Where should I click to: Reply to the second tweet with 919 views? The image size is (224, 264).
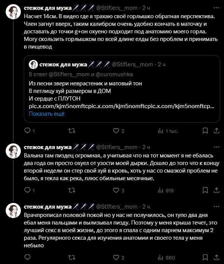27,190
